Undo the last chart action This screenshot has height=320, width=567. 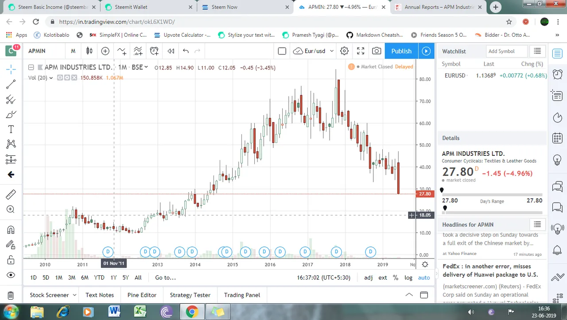(x=186, y=51)
